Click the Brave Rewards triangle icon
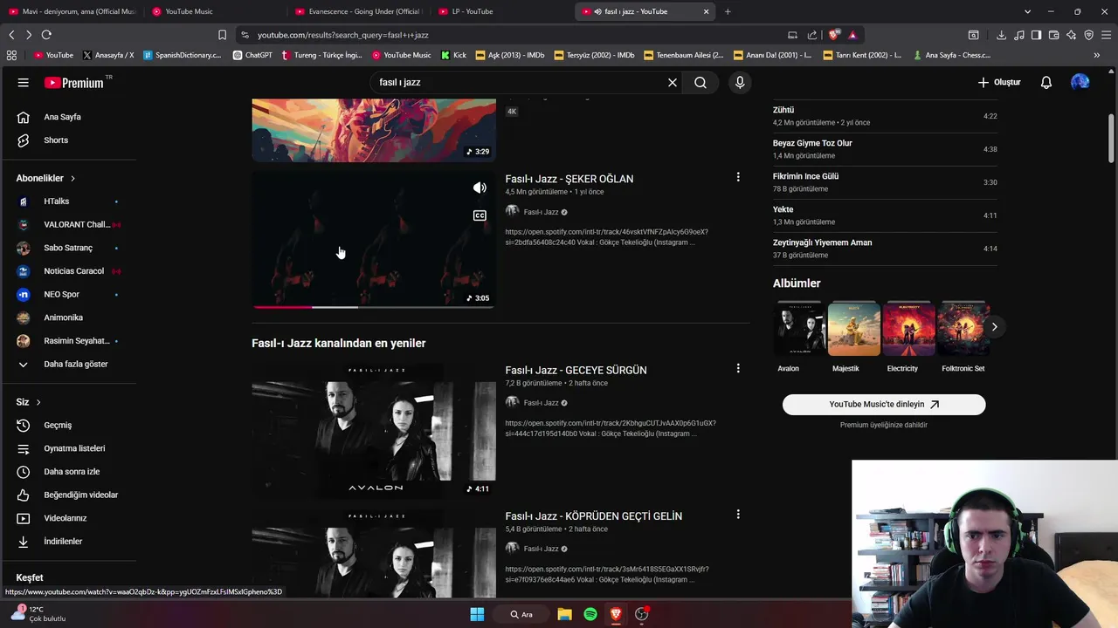This screenshot has width=1118, height=628. (x=852, y=35)
